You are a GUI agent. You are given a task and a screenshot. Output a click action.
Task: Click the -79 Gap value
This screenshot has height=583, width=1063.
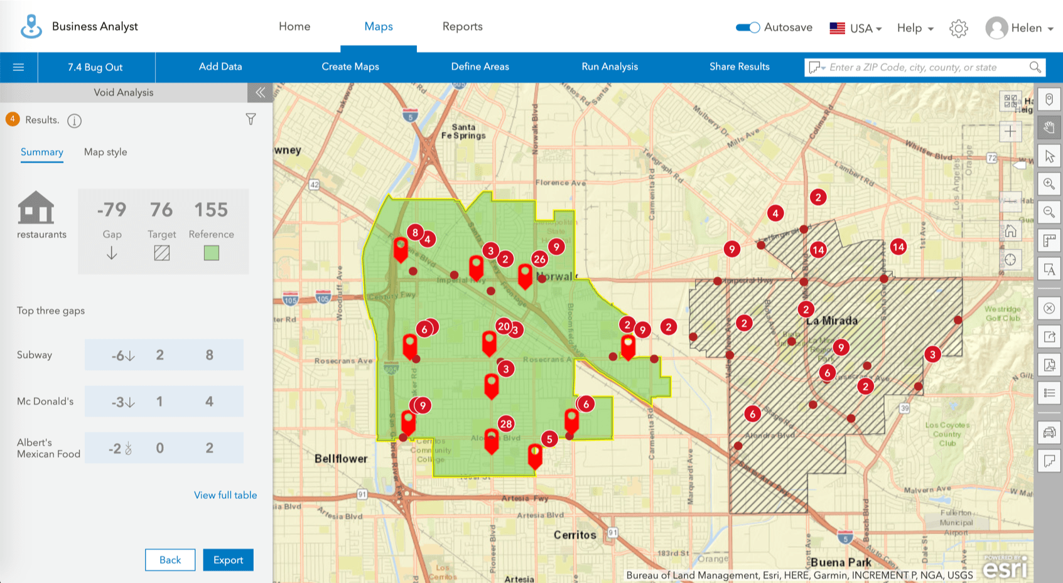pyautogui.click(x=112, y=210)
